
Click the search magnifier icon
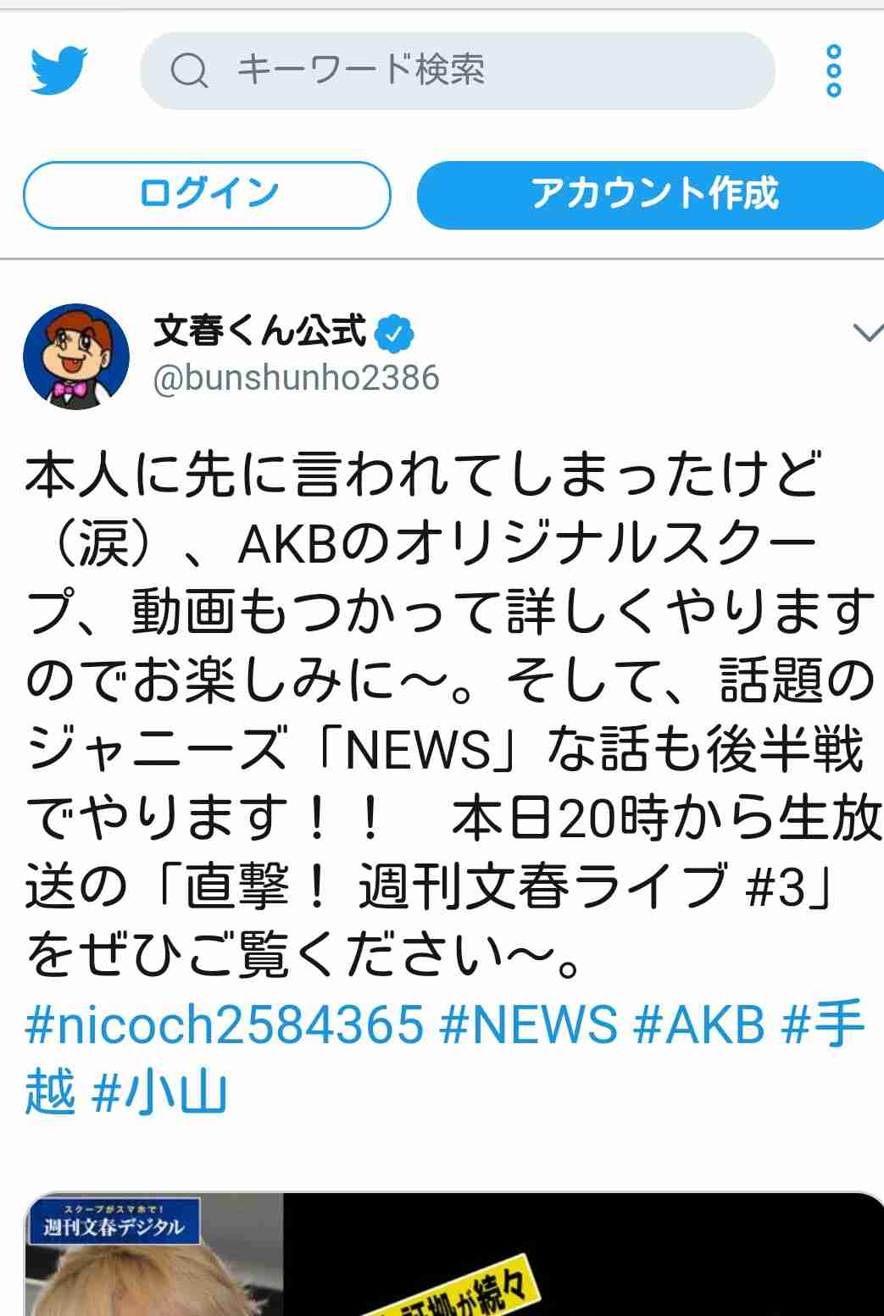pos(189,70)
